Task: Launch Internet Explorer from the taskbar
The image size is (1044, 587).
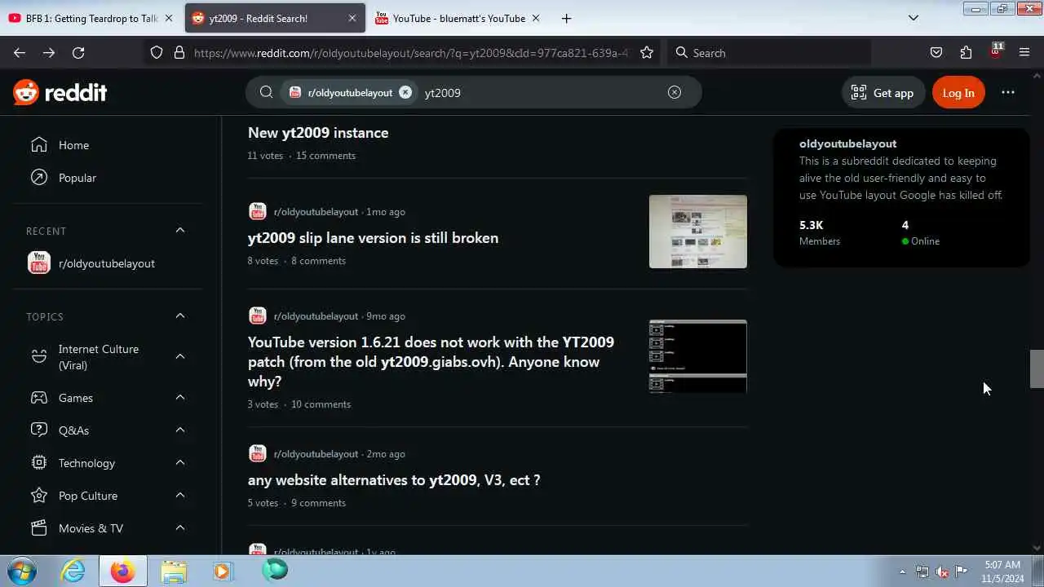Action: (x=73, y=571)
